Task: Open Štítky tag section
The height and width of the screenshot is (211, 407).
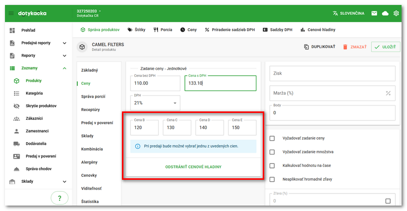Action: point(136,30)
